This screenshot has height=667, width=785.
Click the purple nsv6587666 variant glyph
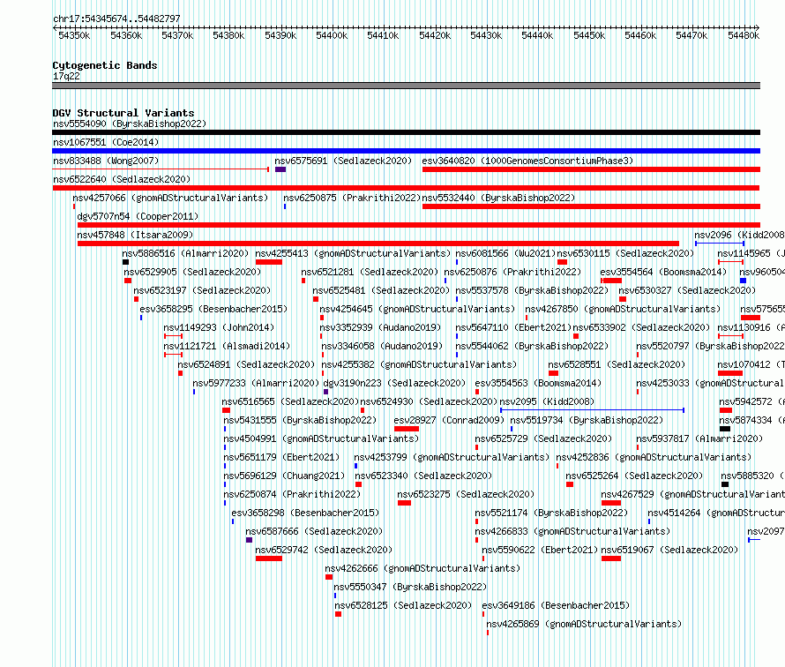250,540
